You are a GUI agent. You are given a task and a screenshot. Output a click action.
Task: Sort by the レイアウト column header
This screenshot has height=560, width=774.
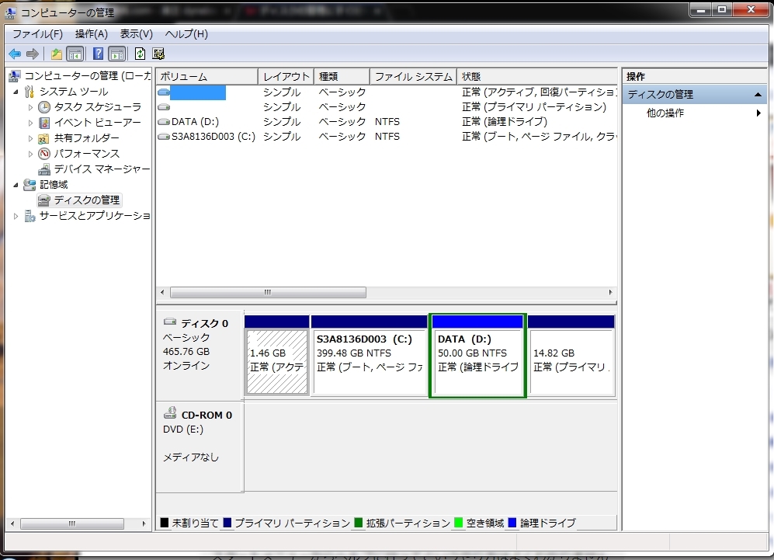[x=286, y=77]
